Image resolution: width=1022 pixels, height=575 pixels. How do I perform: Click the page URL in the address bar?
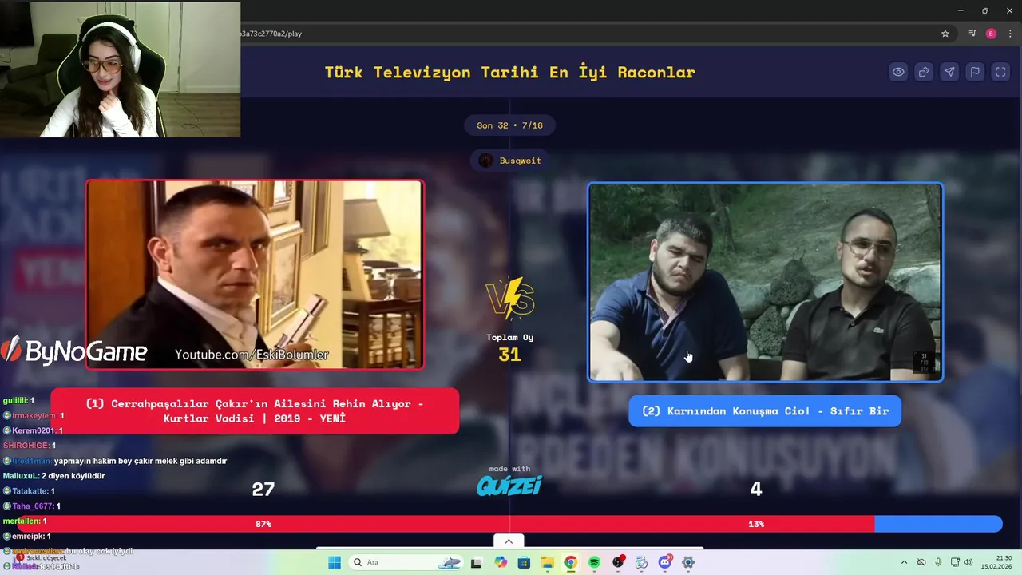point(271,34)
